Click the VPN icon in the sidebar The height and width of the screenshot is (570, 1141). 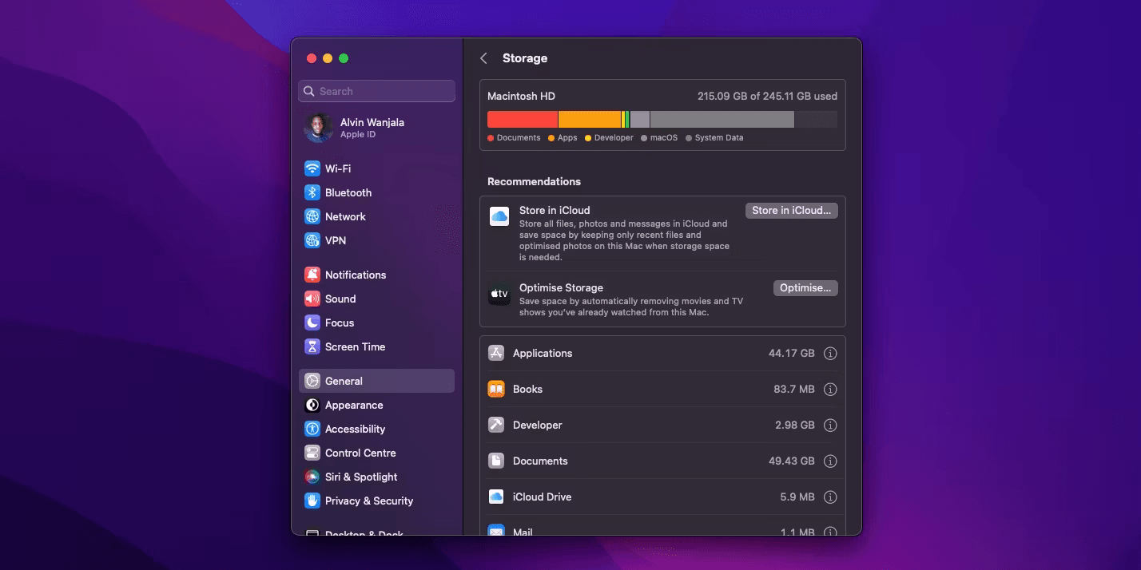pyautogui.click(x=312, y=240)
